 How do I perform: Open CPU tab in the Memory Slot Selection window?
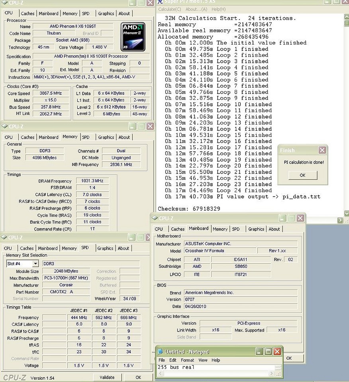coord(8,248)
